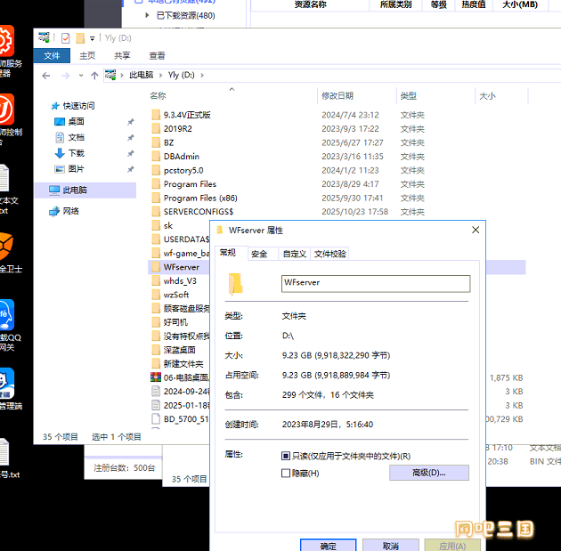Toggle the 只读 read-only checkbox
The width and height of the screenshot is (561, 551).
click(x=286, y=456)
